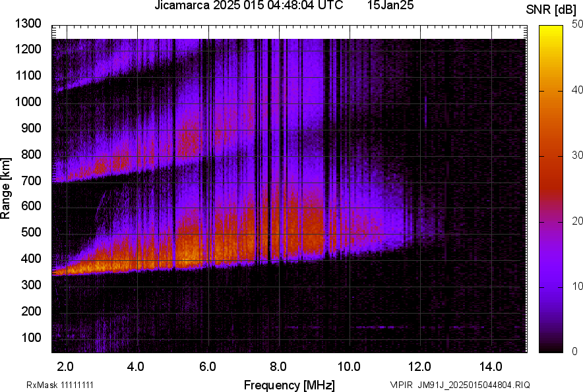Click colorbar tick label '10'

pyautogui.click(x=577, y=286)
